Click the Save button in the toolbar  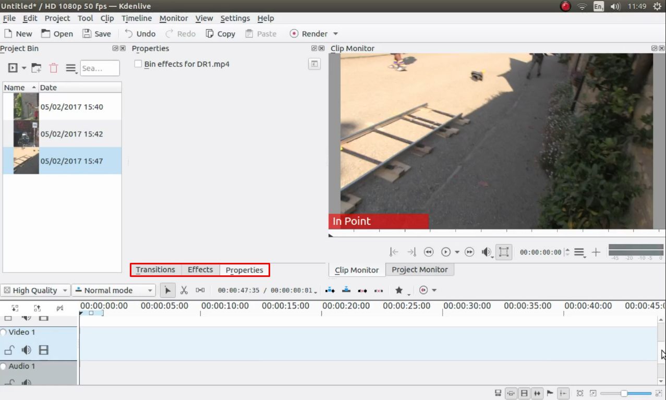click(96, 33)
